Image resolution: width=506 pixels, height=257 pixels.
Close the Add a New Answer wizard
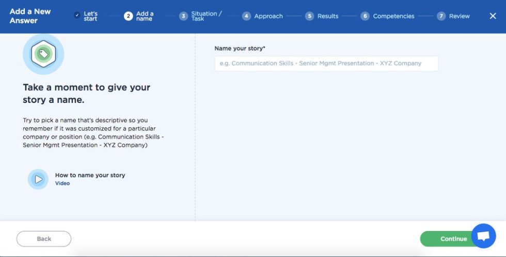pyautogui.click(x=493, y=16)
